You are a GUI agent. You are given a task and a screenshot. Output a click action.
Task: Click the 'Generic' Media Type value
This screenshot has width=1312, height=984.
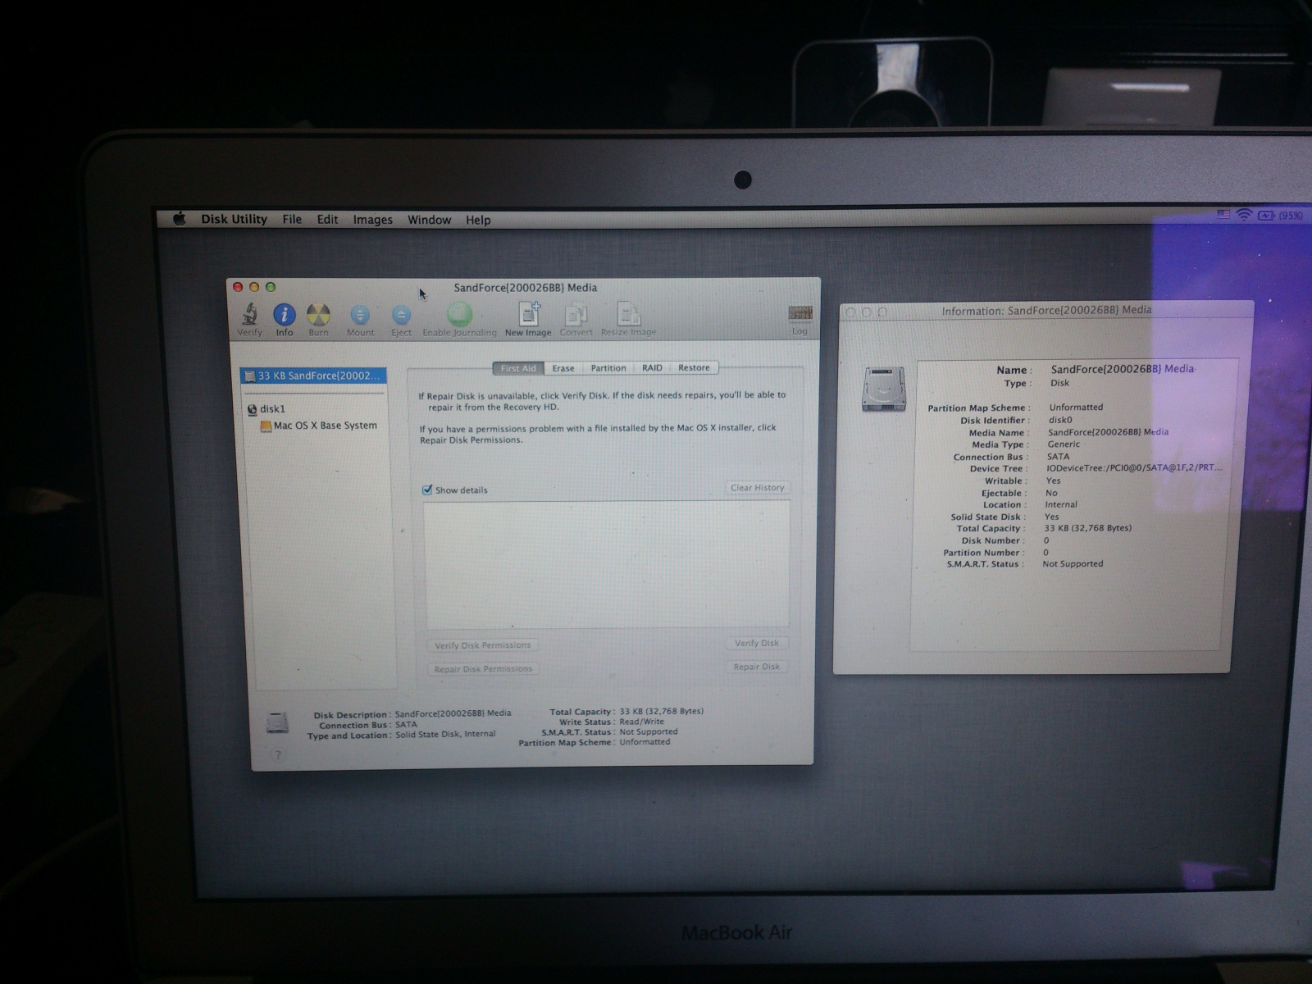[x=1064, y=444]
